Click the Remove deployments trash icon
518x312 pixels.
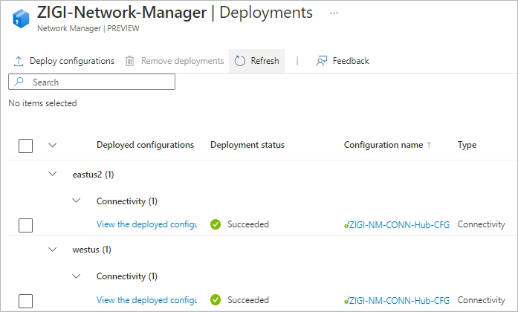[x=130, y=61]
